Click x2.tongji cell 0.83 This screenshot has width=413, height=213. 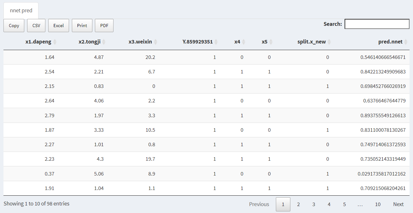click(99, 86)
